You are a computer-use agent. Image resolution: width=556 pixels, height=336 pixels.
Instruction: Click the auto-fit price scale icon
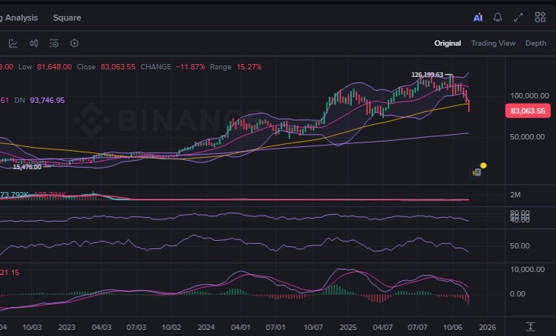(530, 325)
